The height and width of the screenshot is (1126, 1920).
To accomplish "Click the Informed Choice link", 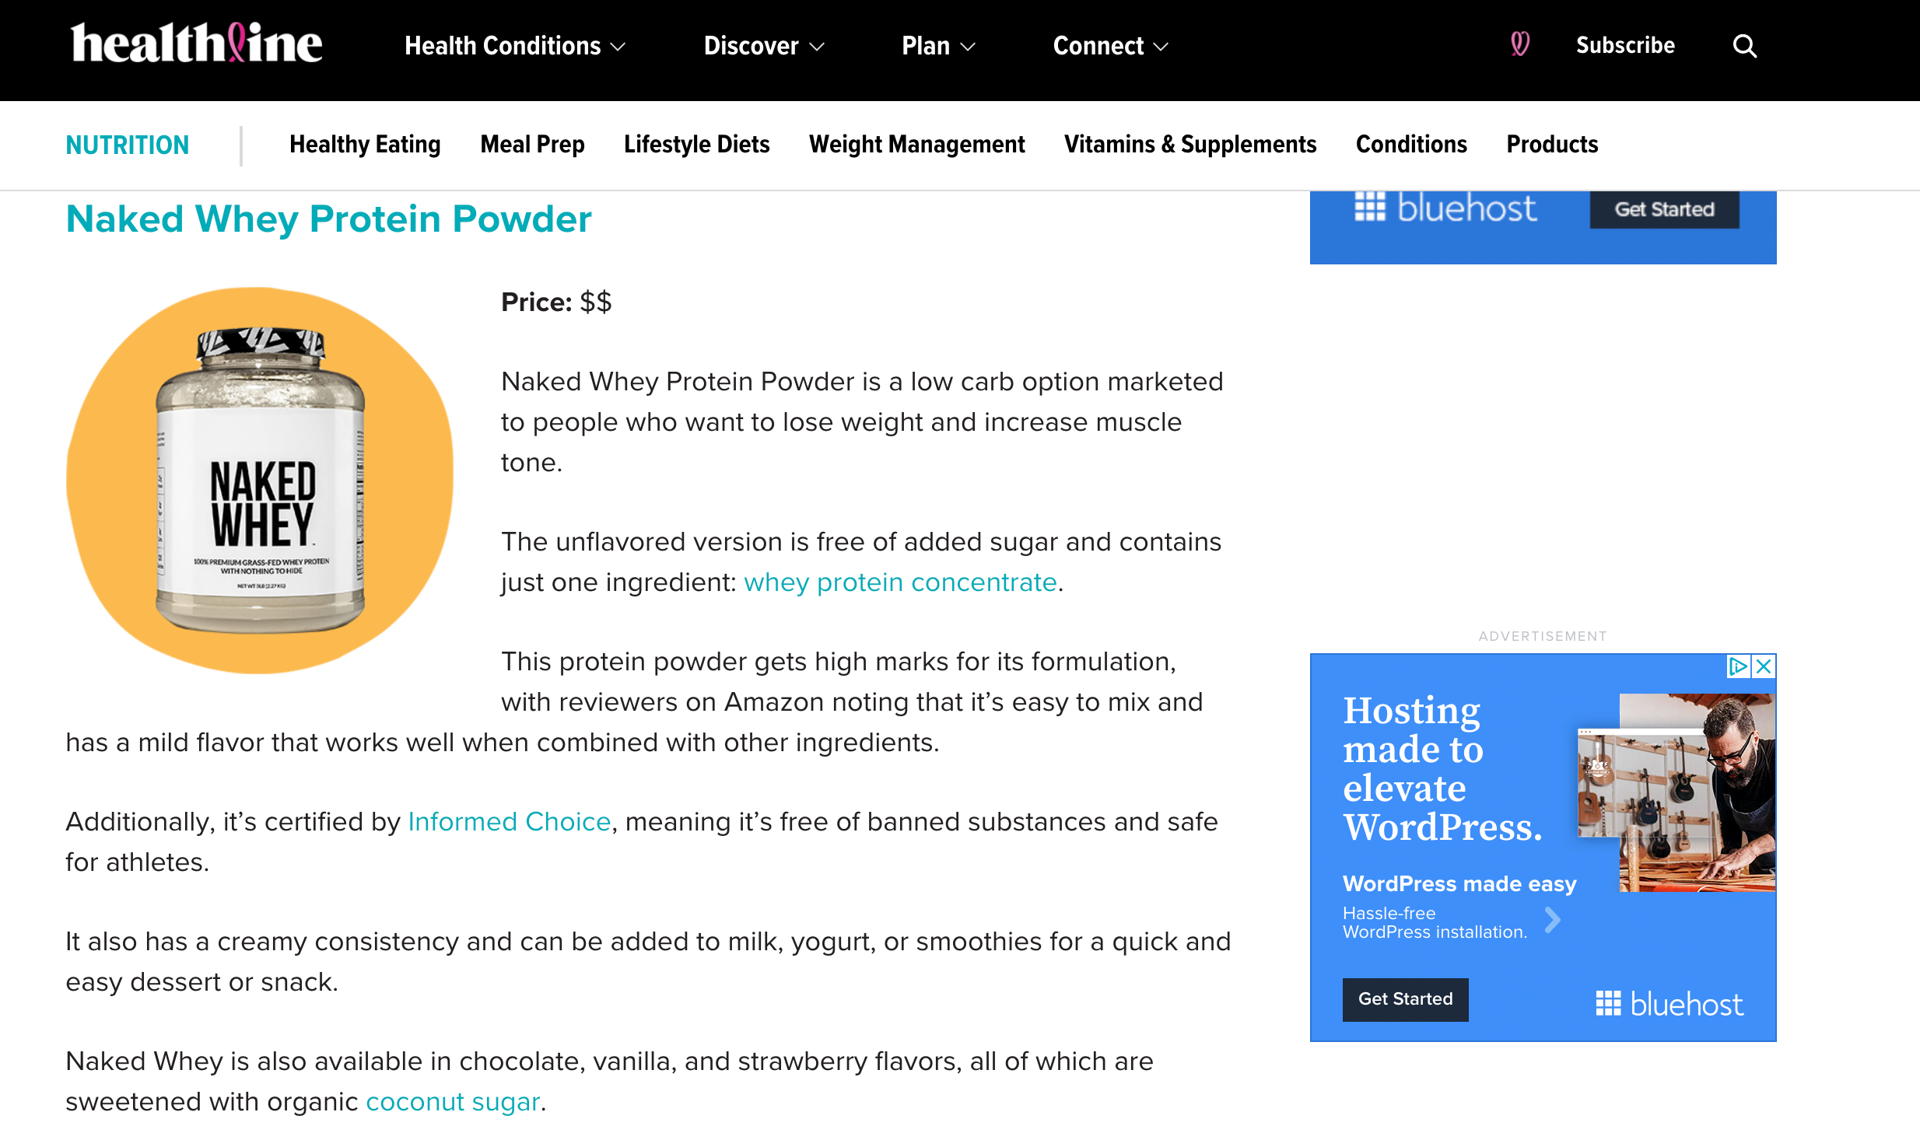I will 510,820.
